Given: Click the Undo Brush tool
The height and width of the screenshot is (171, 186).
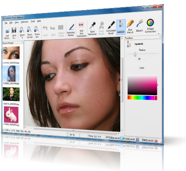Looking at the screenshot, I should [102, 28].
